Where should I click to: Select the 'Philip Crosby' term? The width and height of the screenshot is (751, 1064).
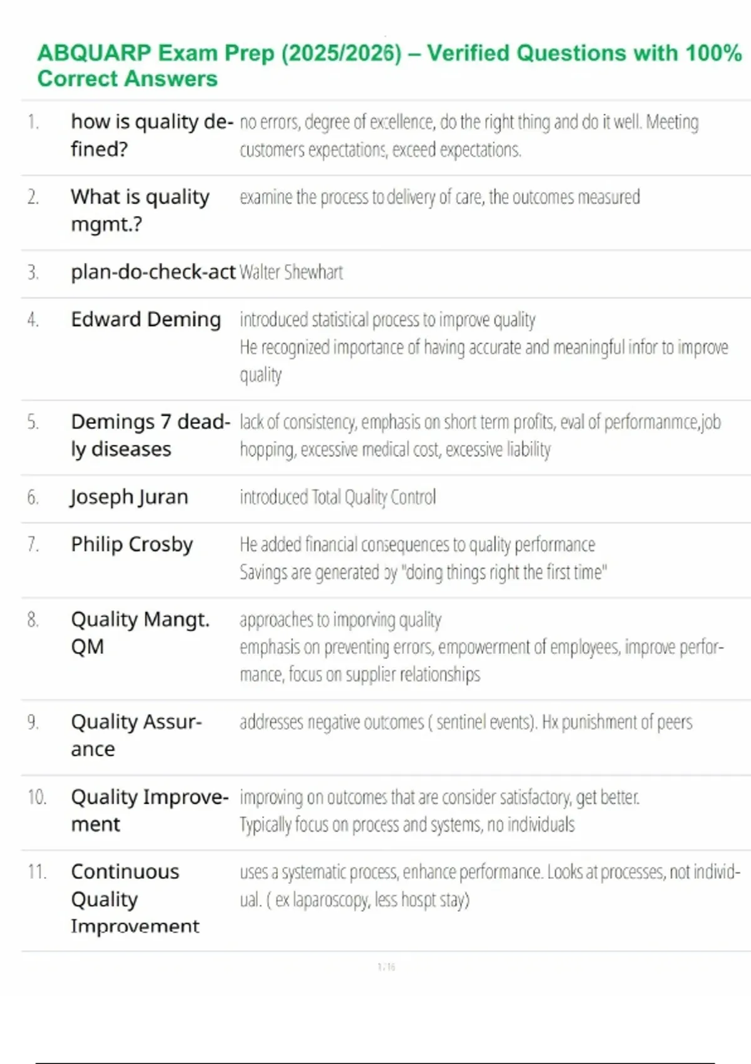pos(132,545)
